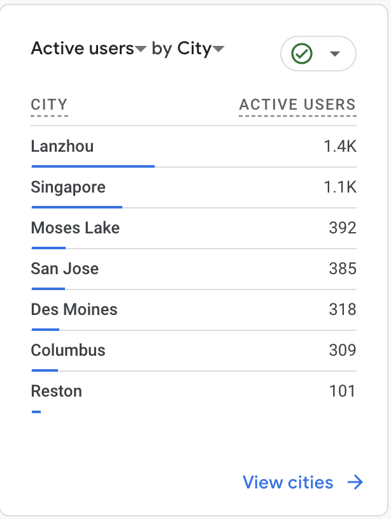Choose the Moses Lake row
Screen dimensions: 391x519
point(75,228)
